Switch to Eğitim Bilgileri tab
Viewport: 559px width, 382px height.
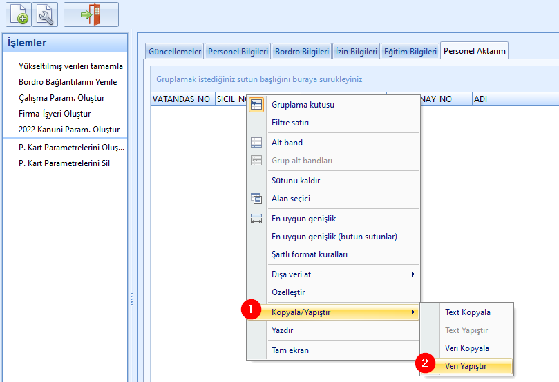pos(410,52)
